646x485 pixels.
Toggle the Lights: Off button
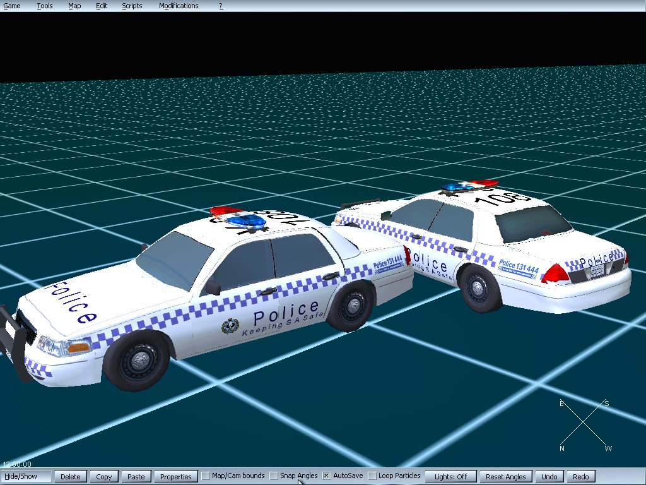(450, 476)
